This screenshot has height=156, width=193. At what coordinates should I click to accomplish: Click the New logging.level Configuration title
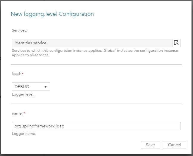pyautogui.click(x=52, y=14)
